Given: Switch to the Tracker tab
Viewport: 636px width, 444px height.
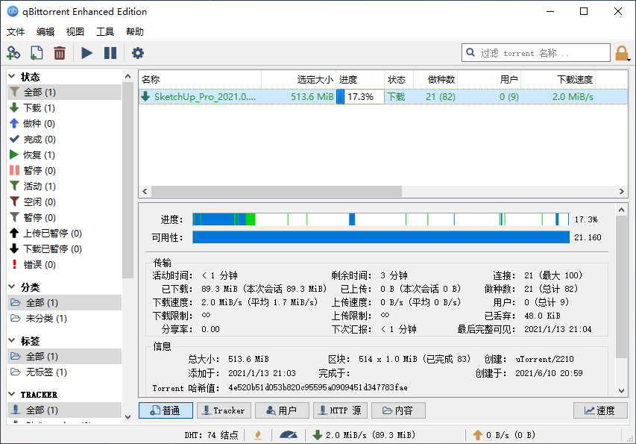Looking at the screenshot, I should tap(224, 410).
